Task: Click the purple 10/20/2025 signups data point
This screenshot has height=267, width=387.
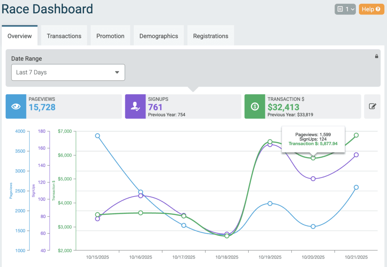Action: [313, 179]
